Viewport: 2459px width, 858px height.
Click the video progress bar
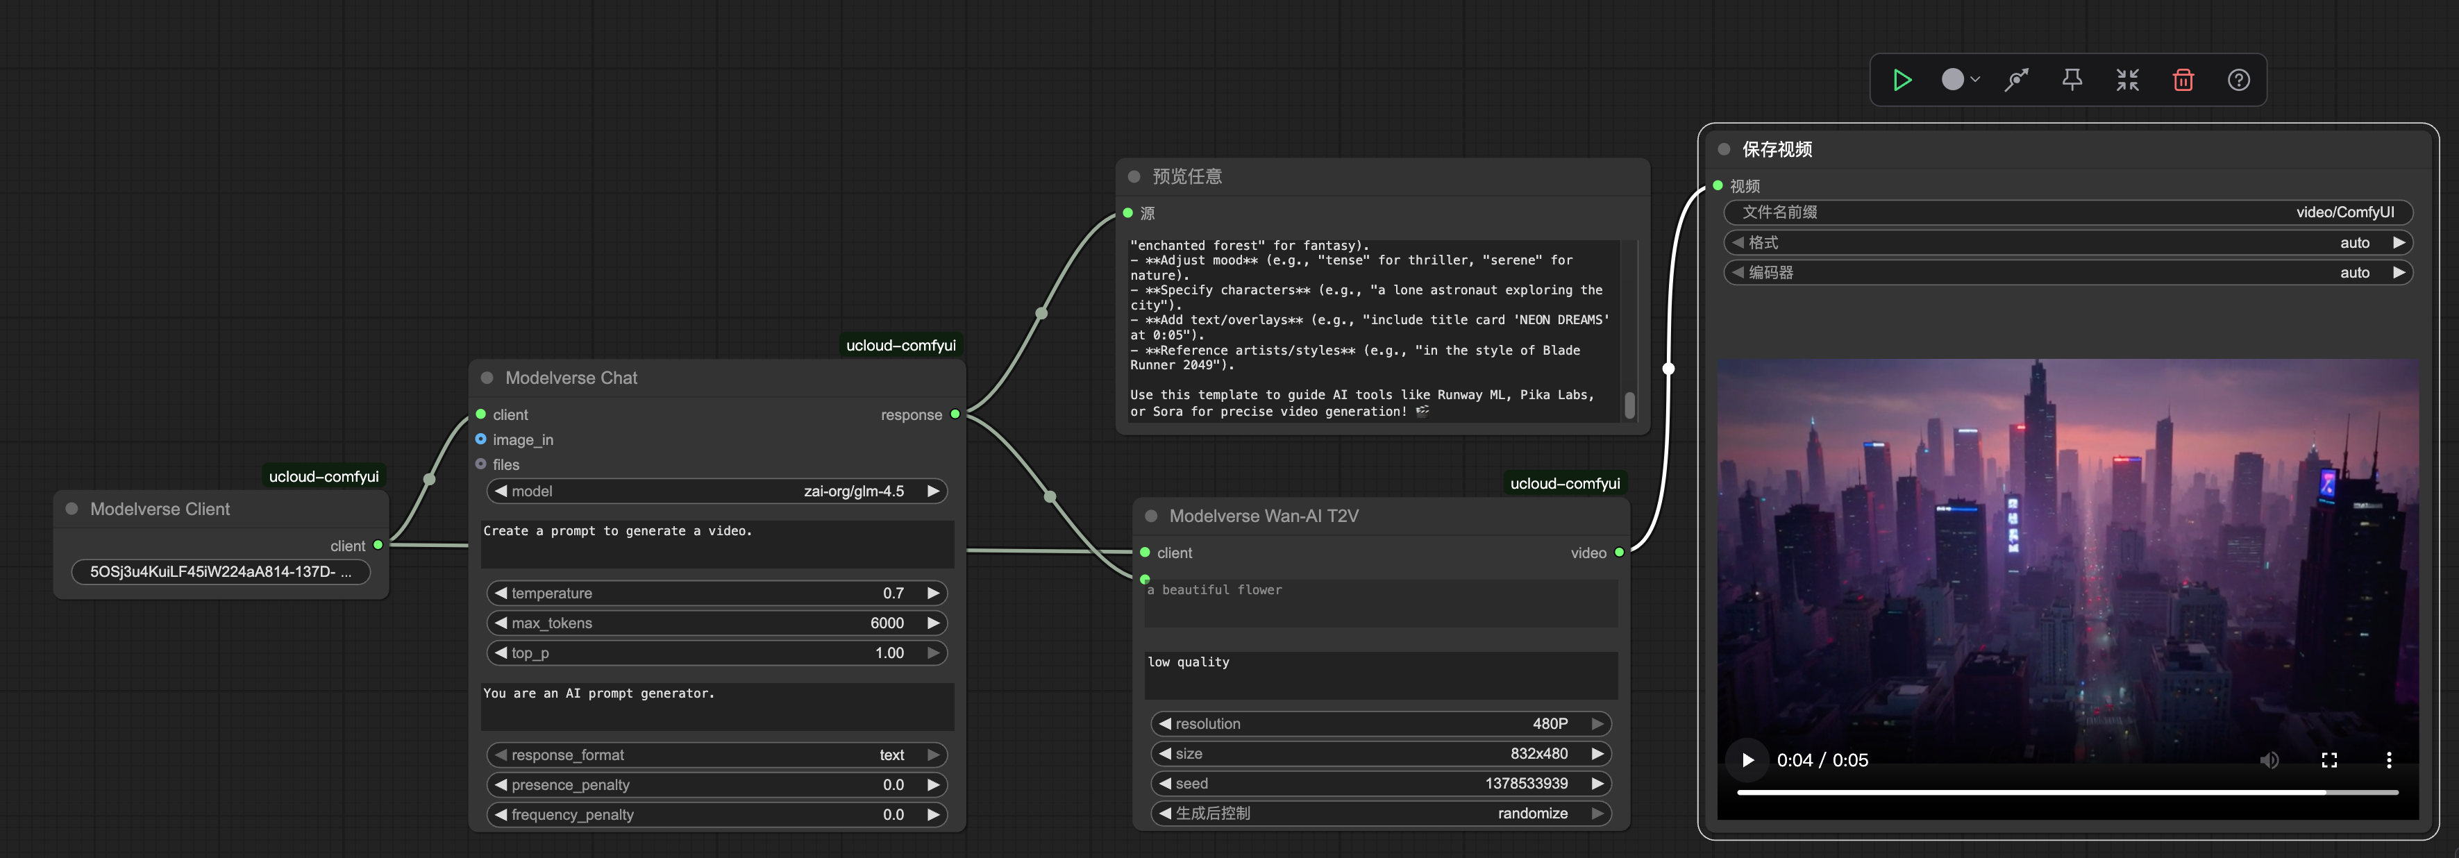click(2067, 792)
